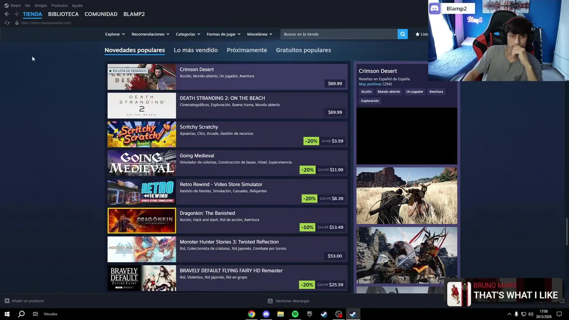Open the BLAMP2 profile section
Image resolution: width=569 pixels, height=320 pixels.
[x=134, y=14]
